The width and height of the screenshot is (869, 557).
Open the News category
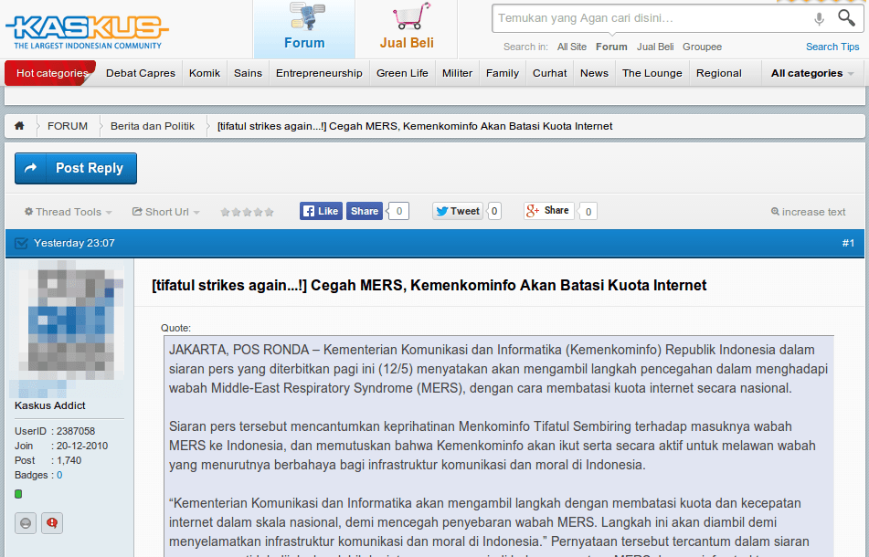point(594,73)
